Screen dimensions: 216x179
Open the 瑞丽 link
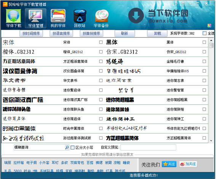8,163
